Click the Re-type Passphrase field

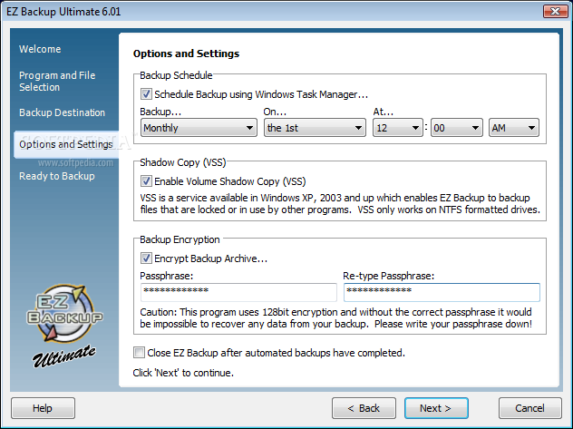(442, 292)
